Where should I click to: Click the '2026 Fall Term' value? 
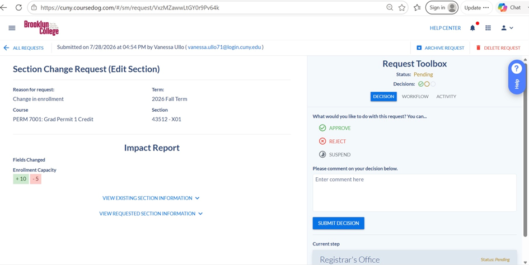(x=170, y=99)
